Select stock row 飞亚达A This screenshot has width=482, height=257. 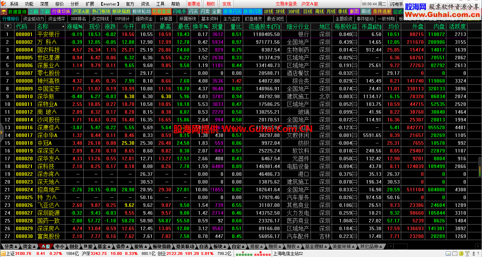click(x=241, y=205)
